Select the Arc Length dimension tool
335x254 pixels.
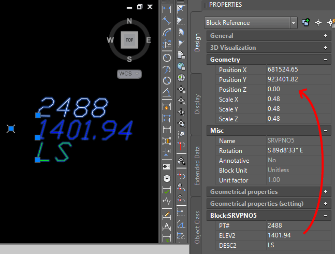point(167,32)
